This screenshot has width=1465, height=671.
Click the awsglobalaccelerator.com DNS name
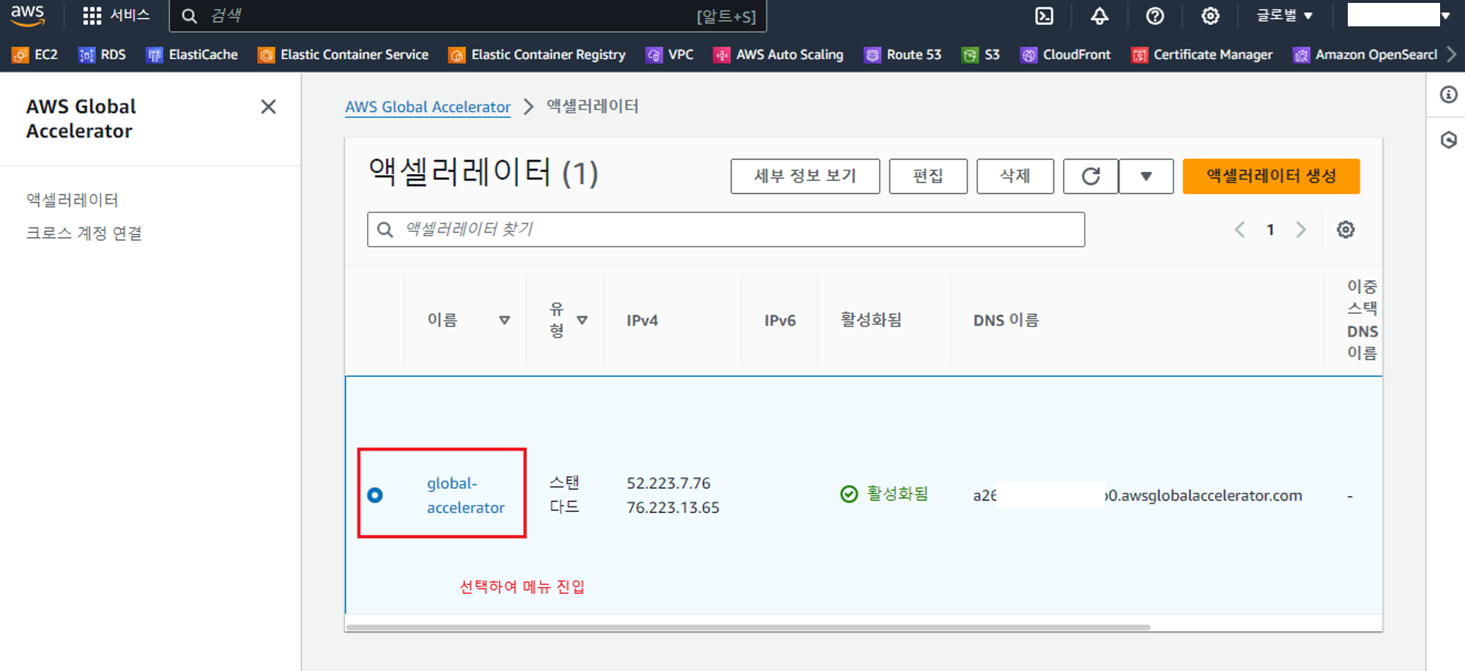click(1138, 495)
